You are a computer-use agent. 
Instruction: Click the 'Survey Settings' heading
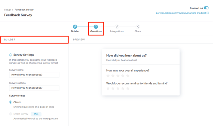(23, 55)
